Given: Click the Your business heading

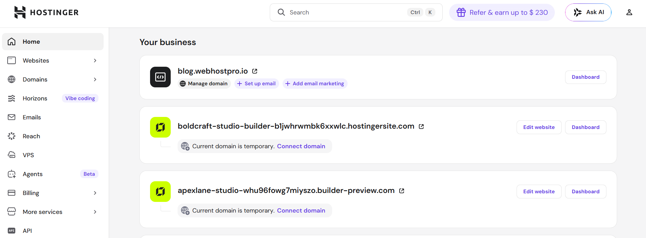Looking at the screenshot, I should pyautogui.click(x=168, y=42).
